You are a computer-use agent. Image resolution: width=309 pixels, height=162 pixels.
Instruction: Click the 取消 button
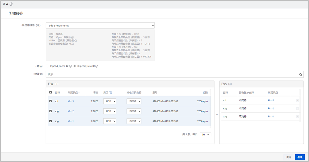click(x=288, y=157)
